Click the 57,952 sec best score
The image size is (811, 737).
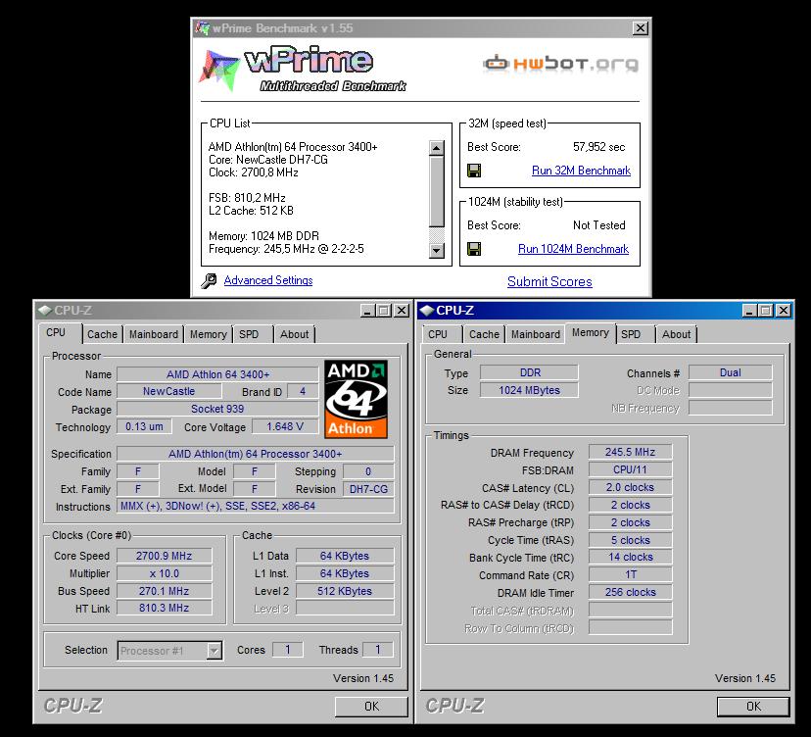(598, 147)
